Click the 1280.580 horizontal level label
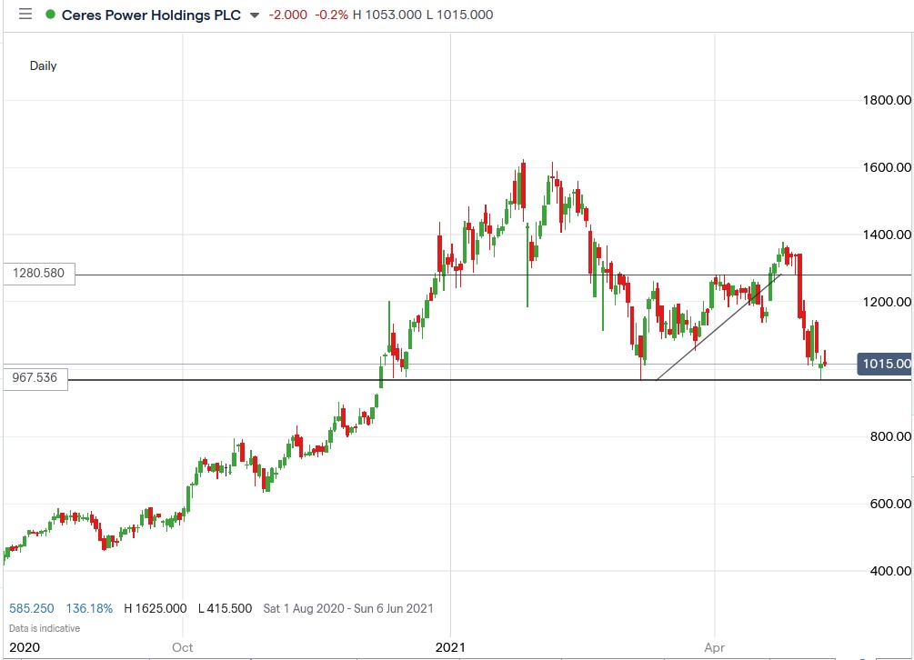This screenshot has height=660, width=914. (40, 274)
